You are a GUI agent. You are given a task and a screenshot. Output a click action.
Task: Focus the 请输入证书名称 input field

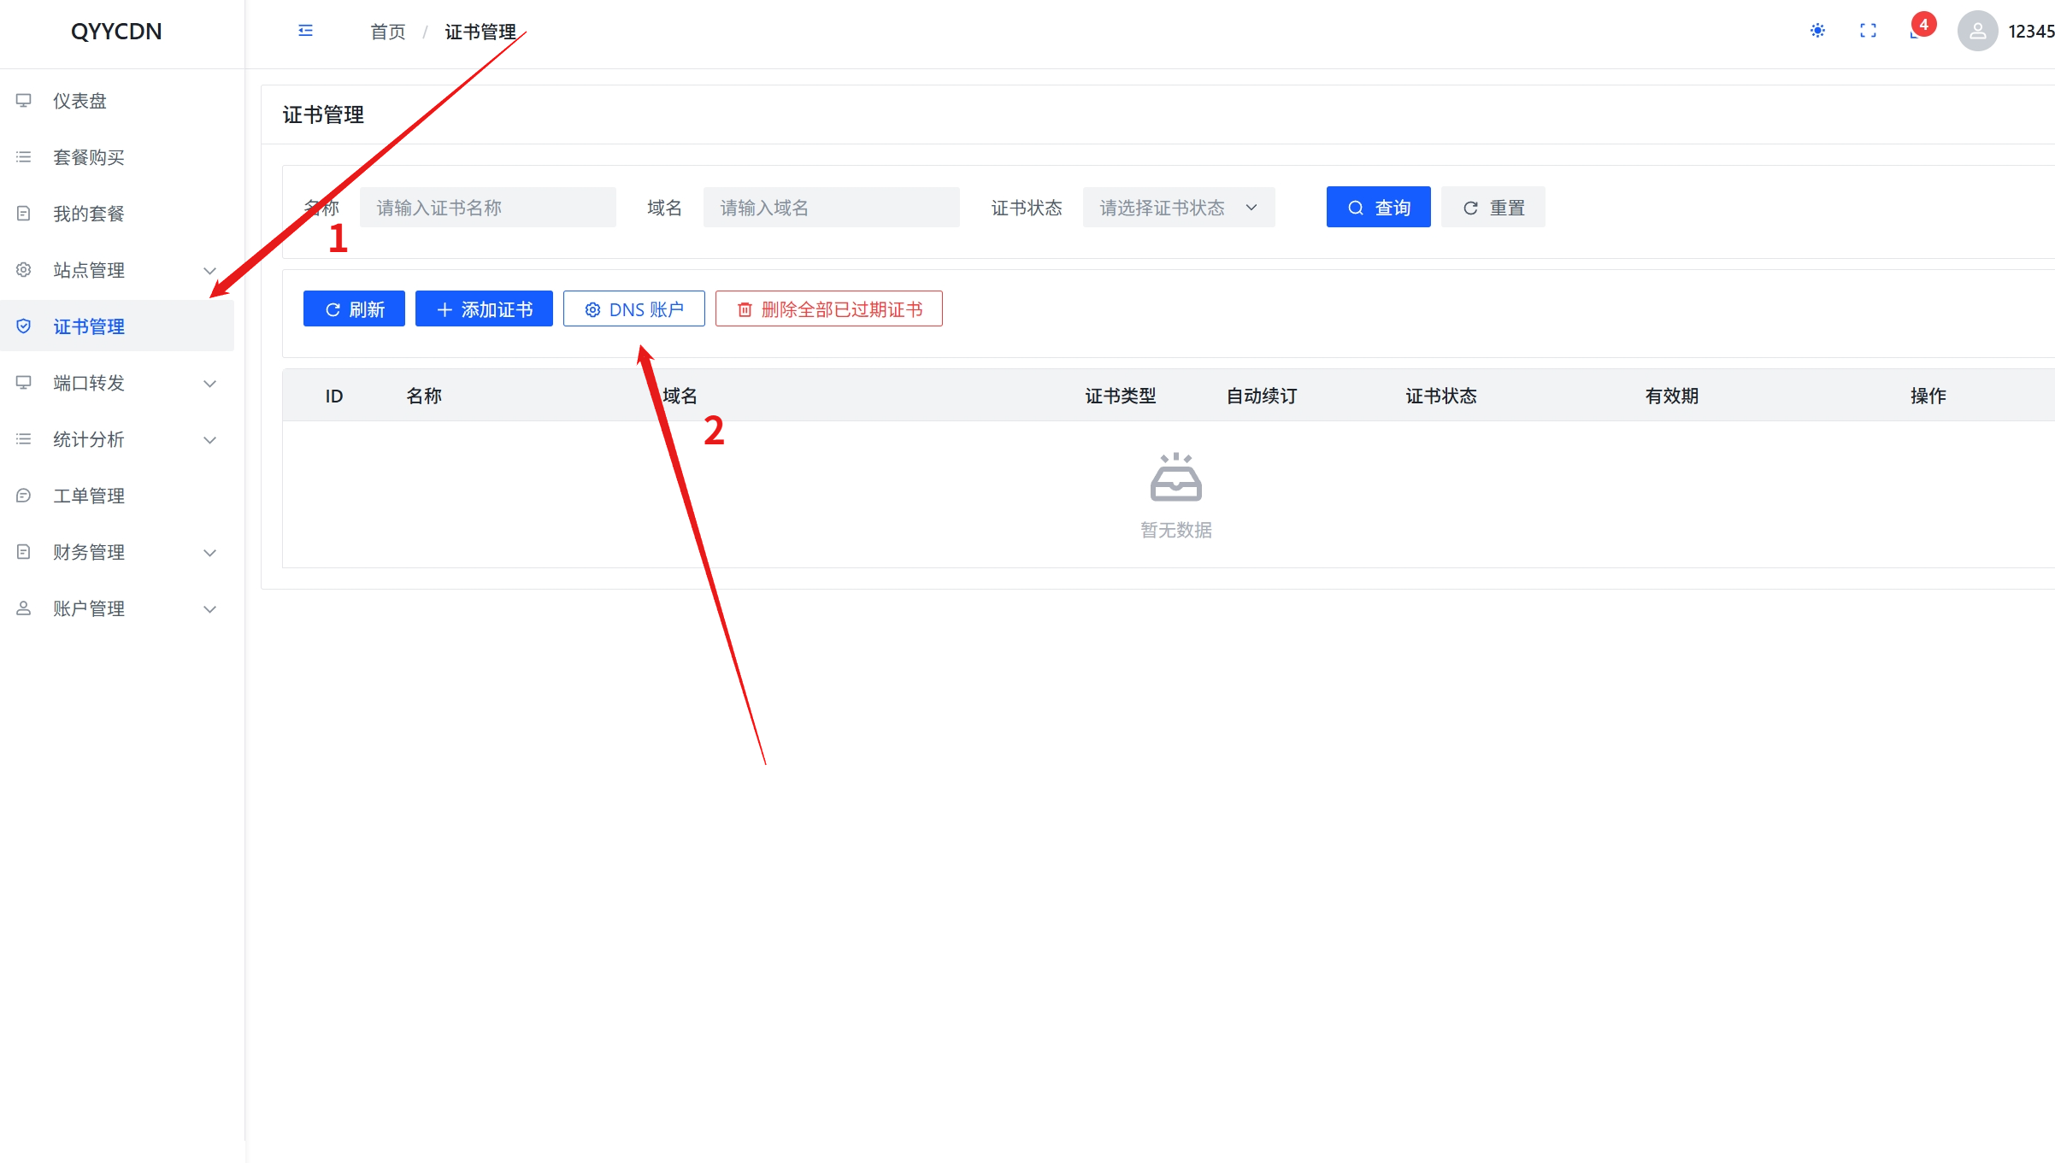coord(487,208)
